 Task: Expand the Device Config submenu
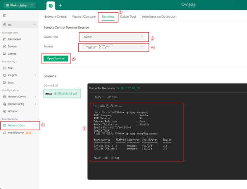coord(35,104)
